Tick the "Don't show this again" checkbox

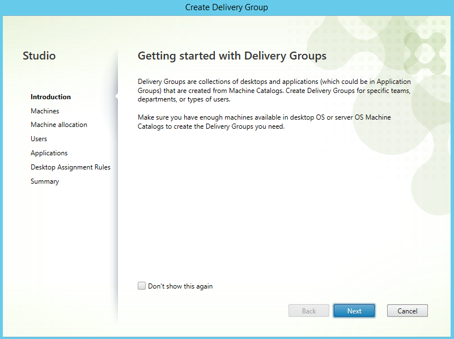[x=142, y=286]
